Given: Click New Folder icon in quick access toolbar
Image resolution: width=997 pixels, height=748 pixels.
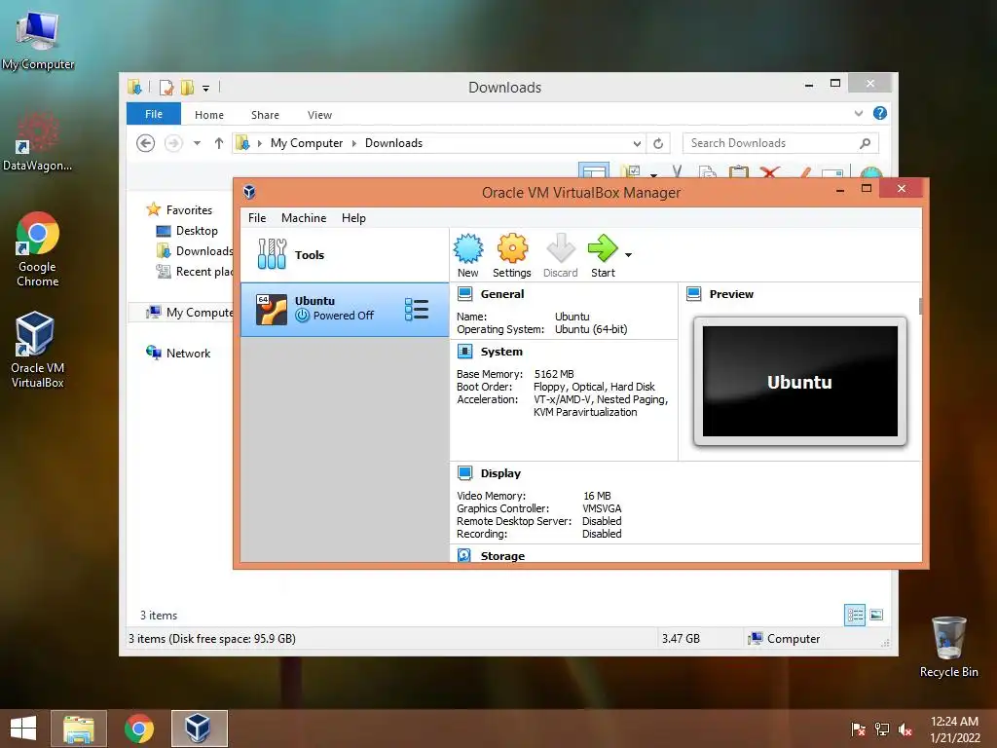Looking at the screenshot, I should (x=188, y=87).
